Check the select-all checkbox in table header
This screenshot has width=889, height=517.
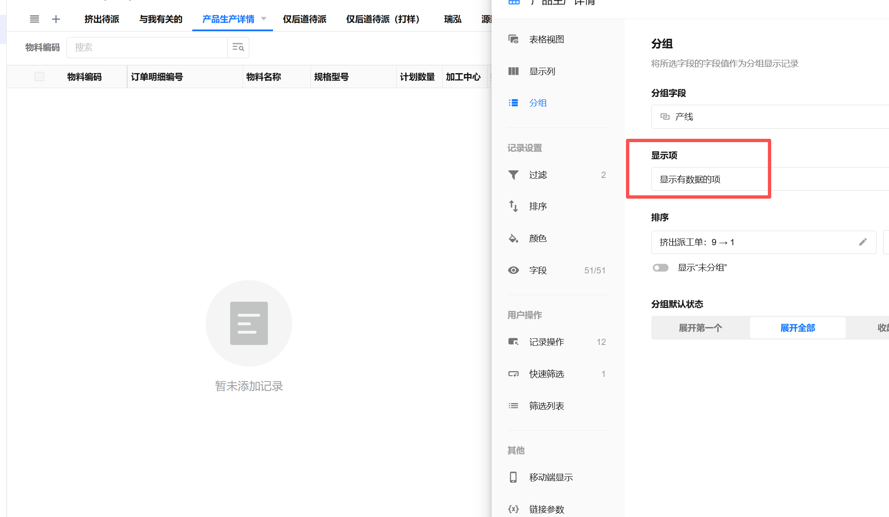coord(39,76)
